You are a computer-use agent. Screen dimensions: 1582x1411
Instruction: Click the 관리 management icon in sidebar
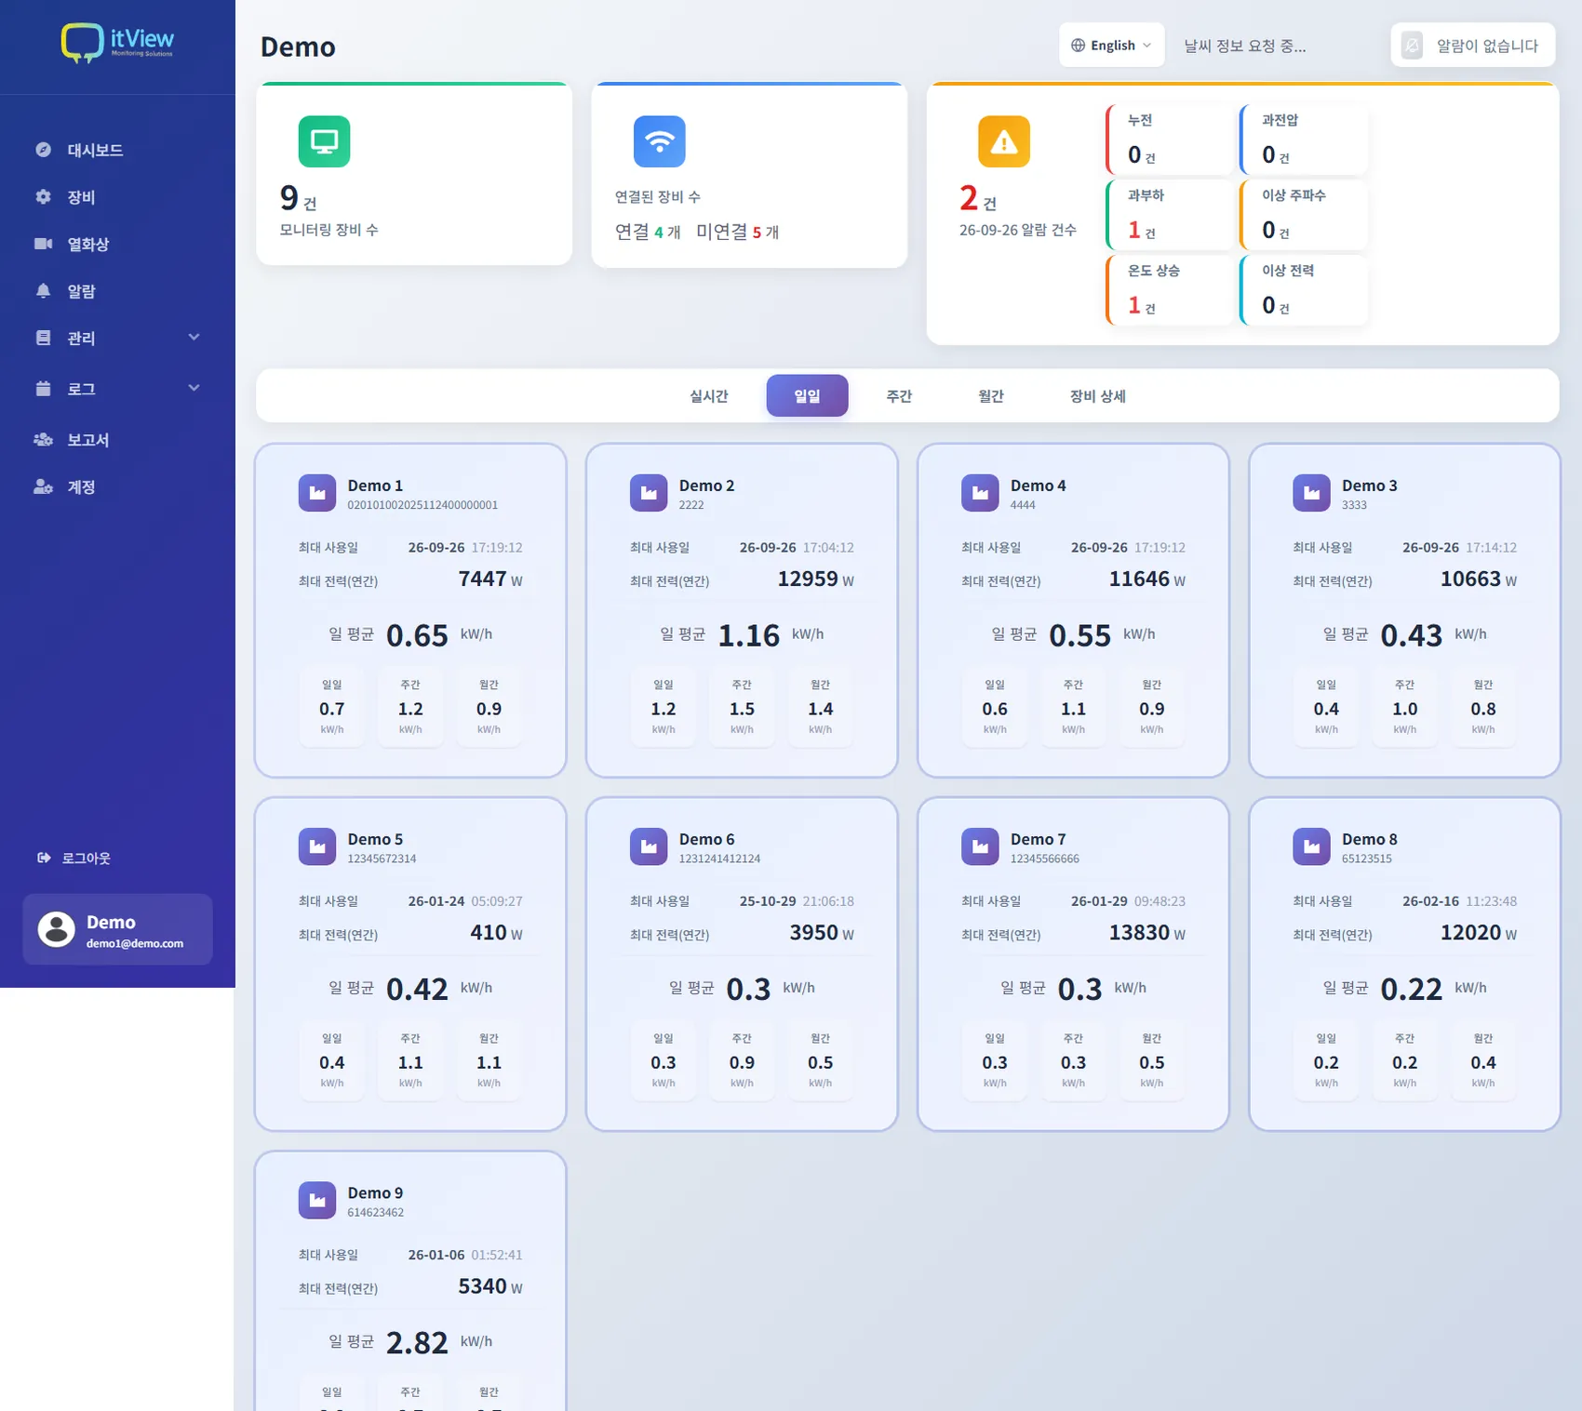(x=43, y=338)
